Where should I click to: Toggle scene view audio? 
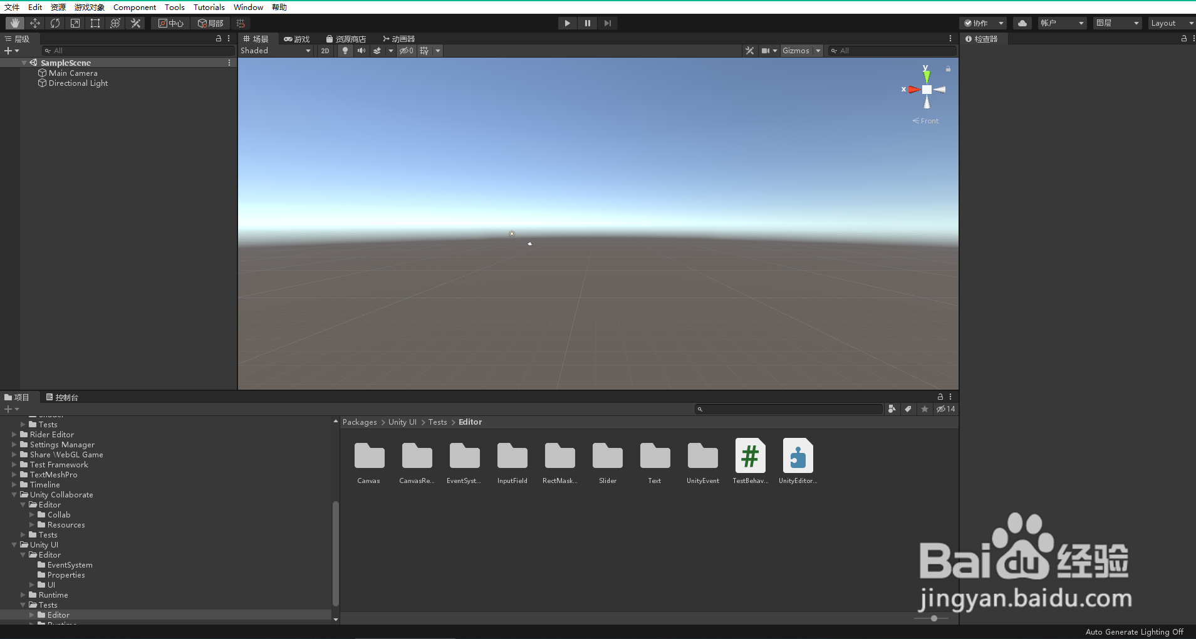[x=361, y=51]
